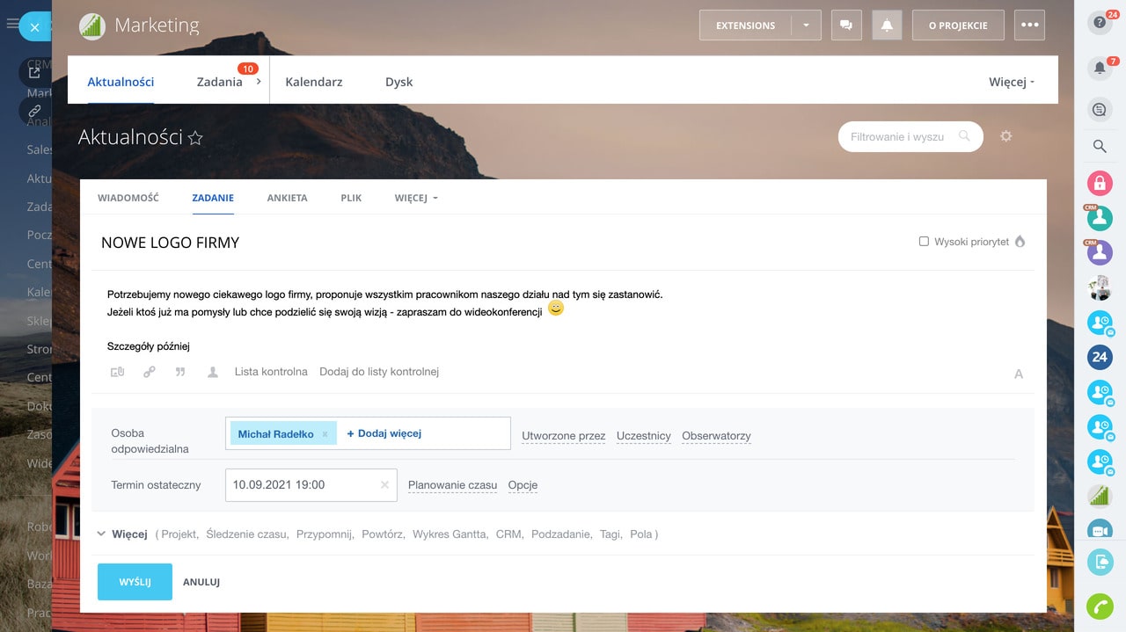This screenshot has width=1126, height=632.
Task: Open search magnifier in right sidebar
Action: 1100,147
